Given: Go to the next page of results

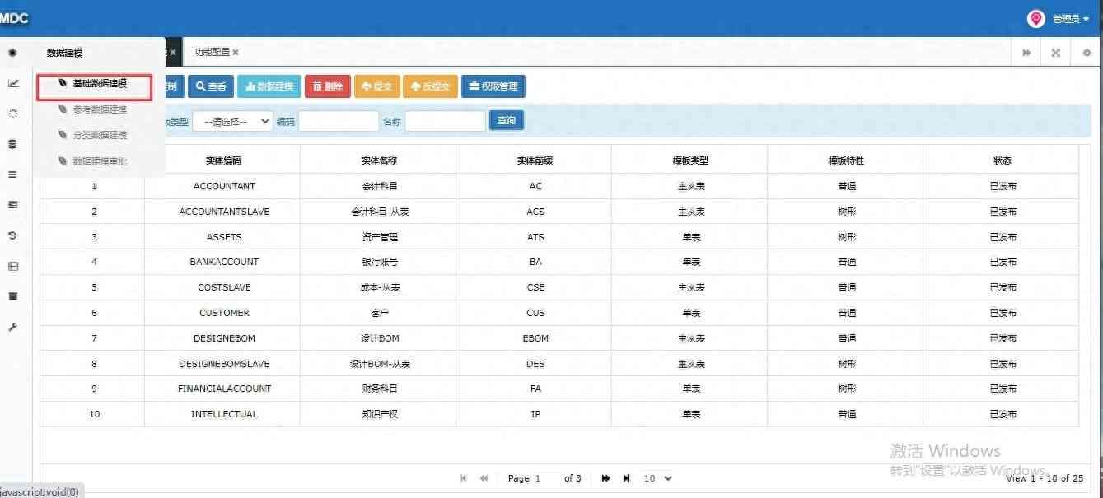Looking at the screenshot, I should click(x=605, y=478).
